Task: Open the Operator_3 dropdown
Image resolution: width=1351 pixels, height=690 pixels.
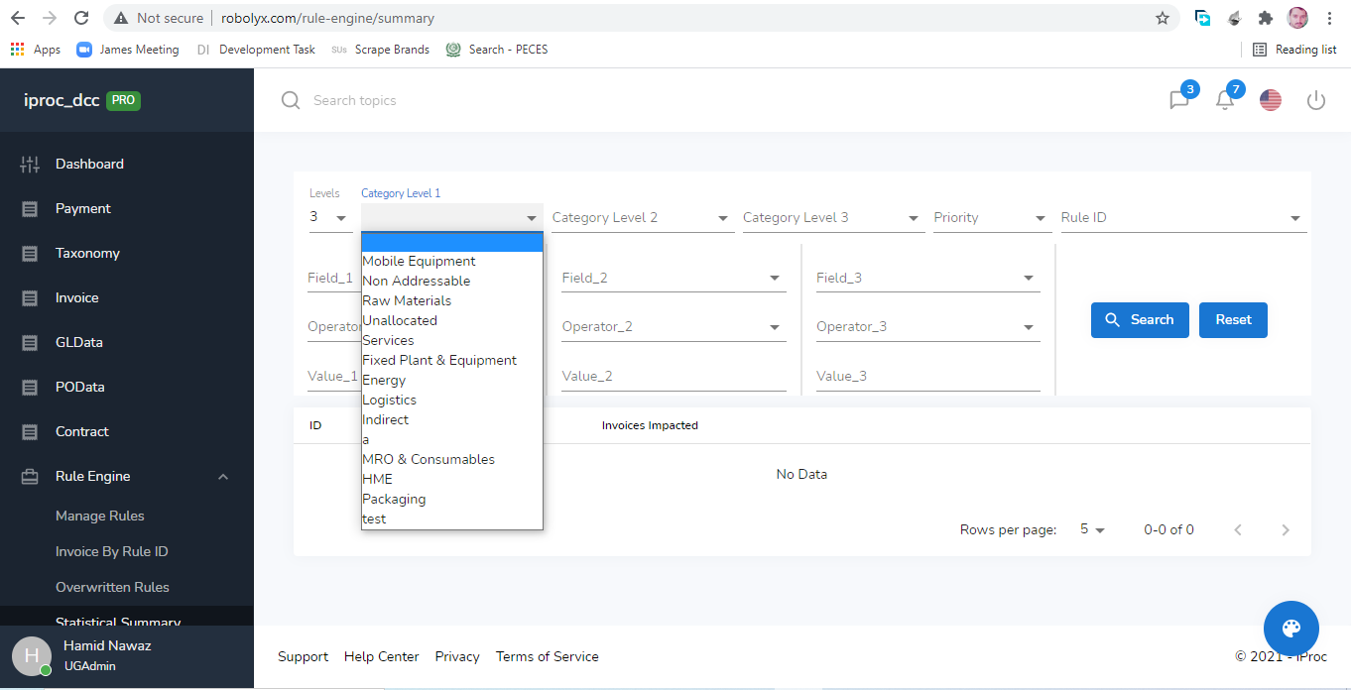Action: click(928, 327)
